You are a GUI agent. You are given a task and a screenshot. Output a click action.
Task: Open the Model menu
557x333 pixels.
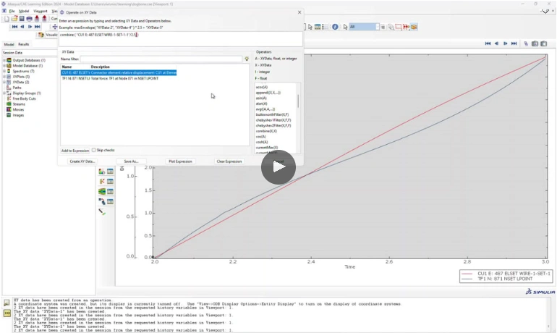24,11
